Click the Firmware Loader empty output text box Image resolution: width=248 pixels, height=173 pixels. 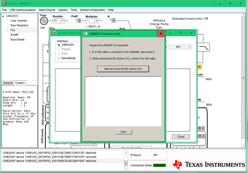tap(123, 101)
